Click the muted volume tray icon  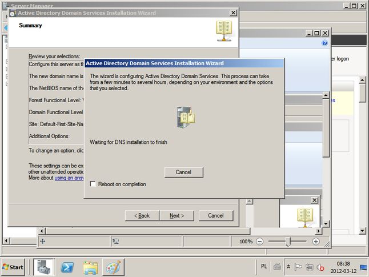click(x=320, y=267)
